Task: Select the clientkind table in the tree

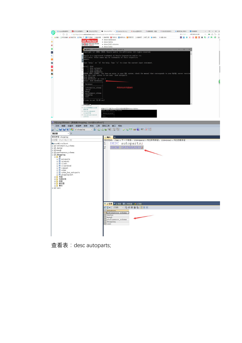Action: coord(66,166)
